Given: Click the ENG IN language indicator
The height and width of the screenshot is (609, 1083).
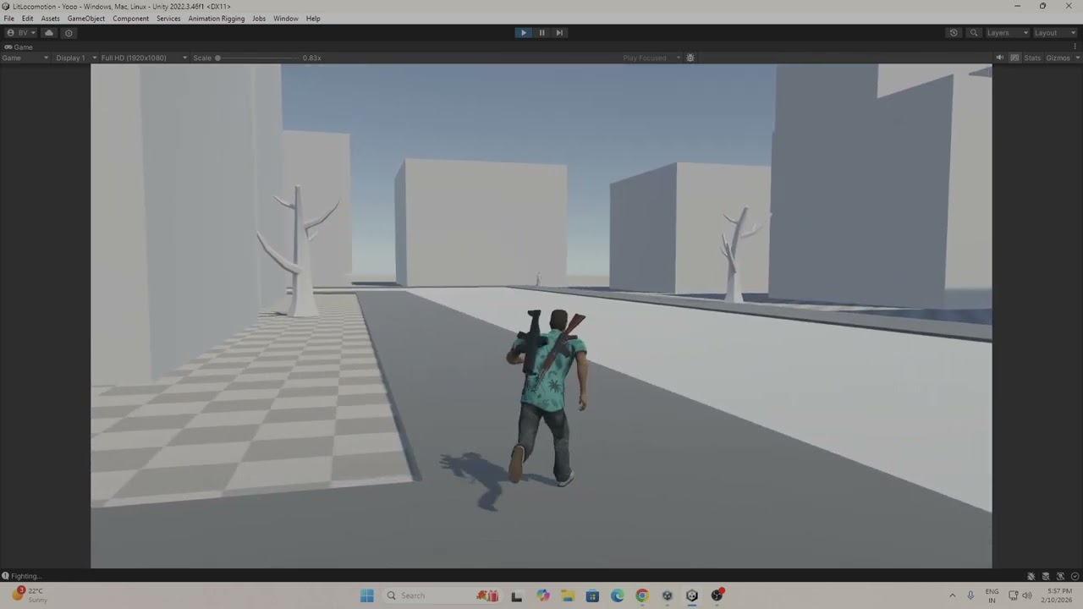Looking at the screenshot, I should [992, 595].
